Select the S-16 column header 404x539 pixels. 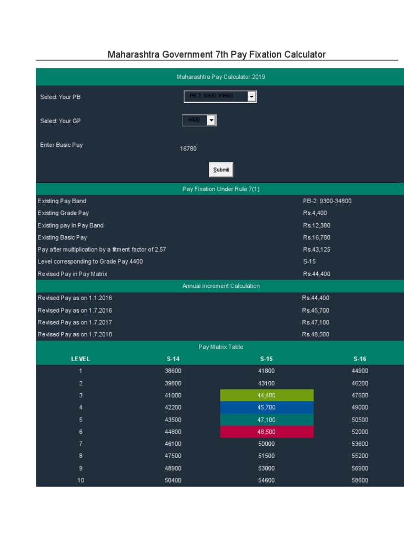pos(360,359)
